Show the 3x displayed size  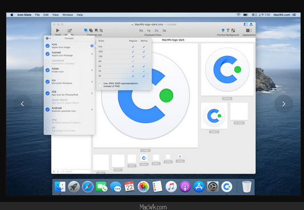tap(164, 31)
